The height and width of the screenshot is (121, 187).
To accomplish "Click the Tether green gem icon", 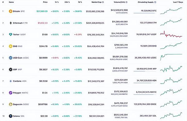I will tap(11, 34).
